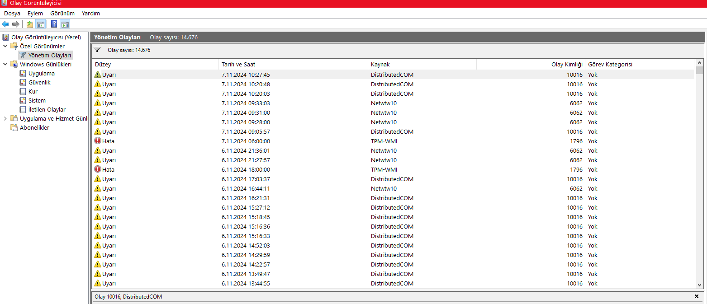Image resolution: width=707 pixels, height=304 pixels.
Task: Click the Sistem log icon in tree
Action: (23, 100)
